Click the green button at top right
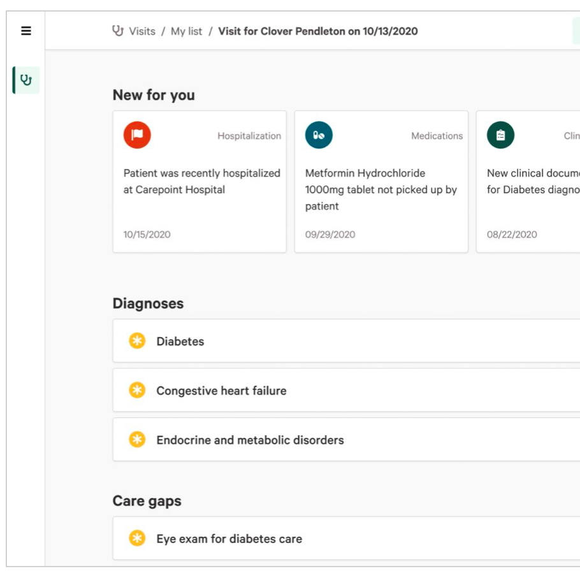This screenshot has width=580, height=580. [576, 31]
